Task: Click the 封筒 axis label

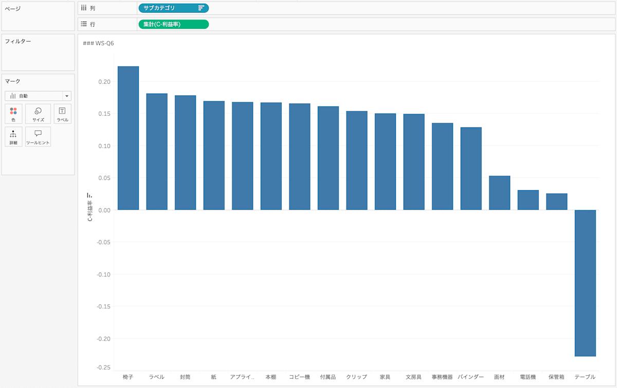Action: coord(185,377)
